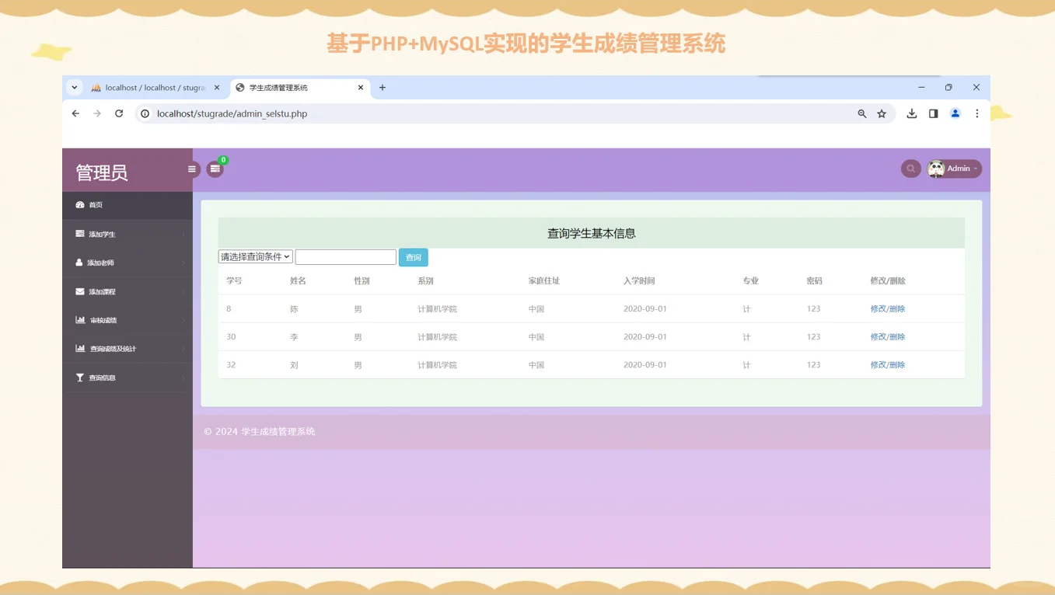Image resolution: width=1055 pixels, height=595 pixels.
Task: Open the 请选择查询条件 dropdown
Action: (x=254, y=256)
